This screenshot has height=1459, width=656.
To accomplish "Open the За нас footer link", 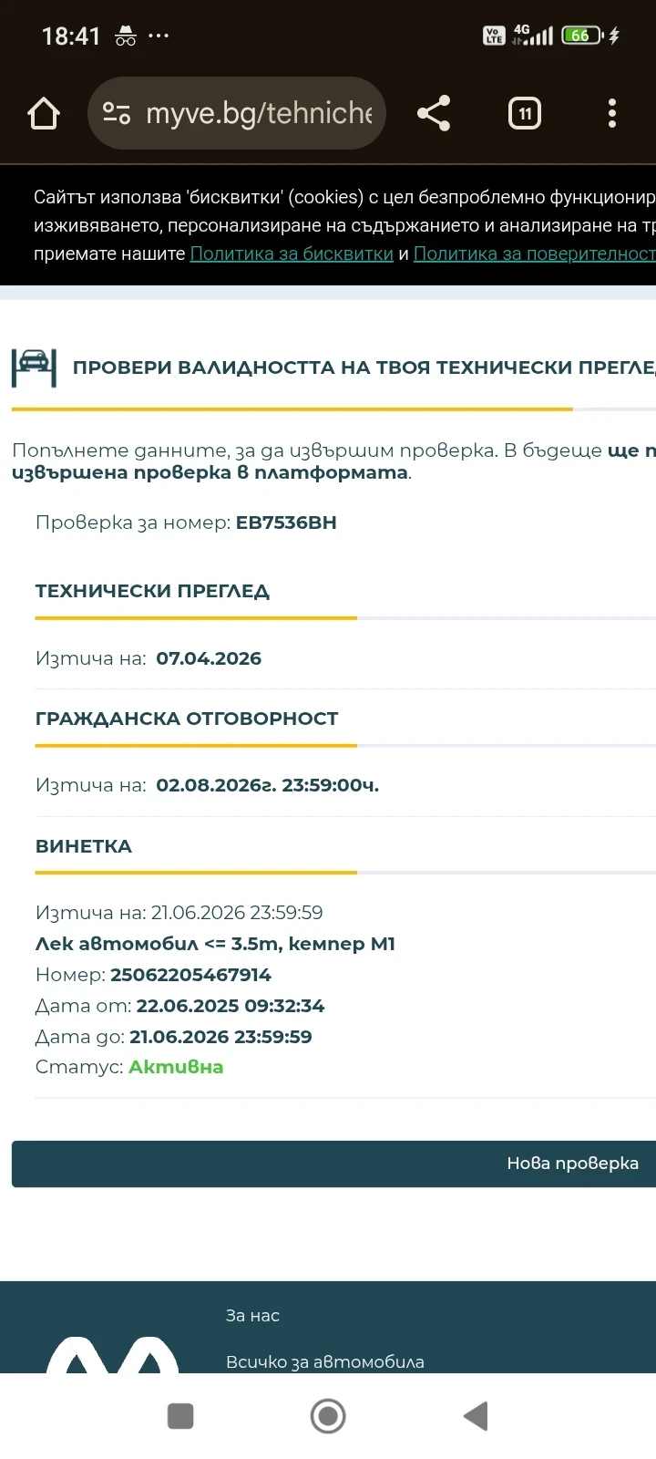I will point(252,1315).
